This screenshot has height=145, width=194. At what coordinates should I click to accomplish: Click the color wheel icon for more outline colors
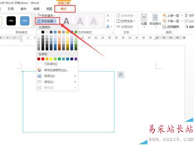pos(39,70)
